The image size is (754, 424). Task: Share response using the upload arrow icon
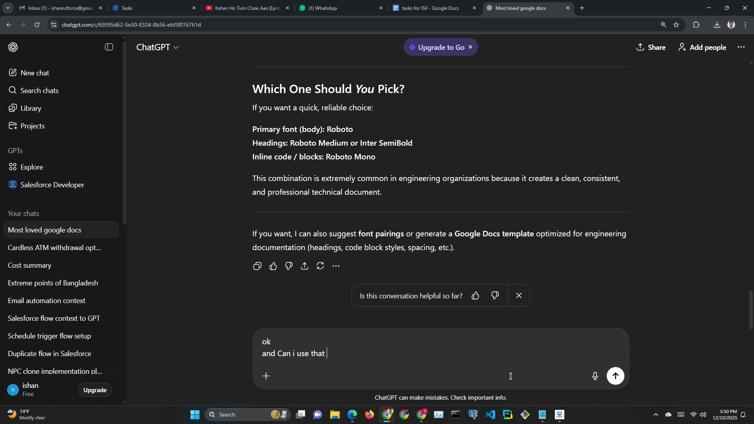(x=305, y=267)
